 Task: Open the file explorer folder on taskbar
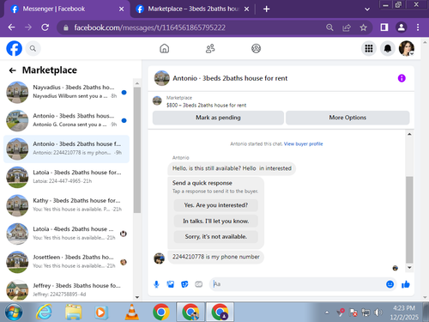pyautogui.click(x=74, y=313)
